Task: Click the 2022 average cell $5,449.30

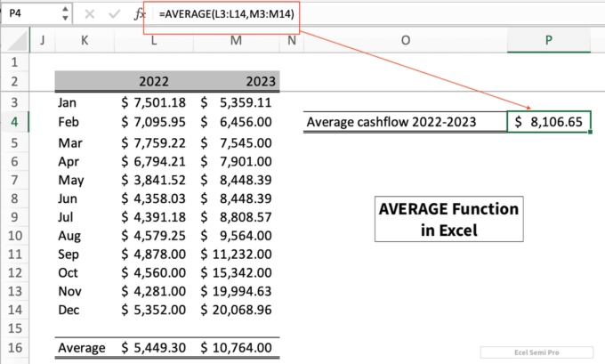Action: click(157, 347)
